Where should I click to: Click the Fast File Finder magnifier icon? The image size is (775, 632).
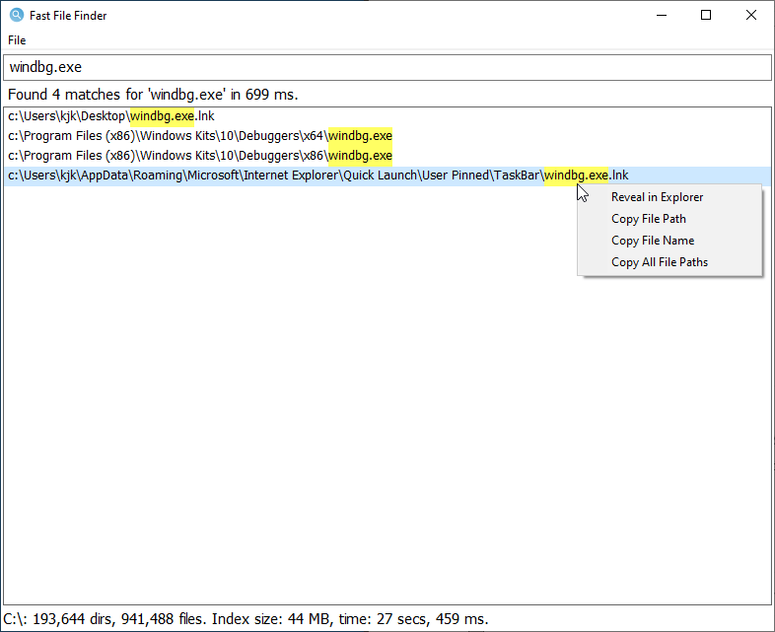click(x=15, y=16)
